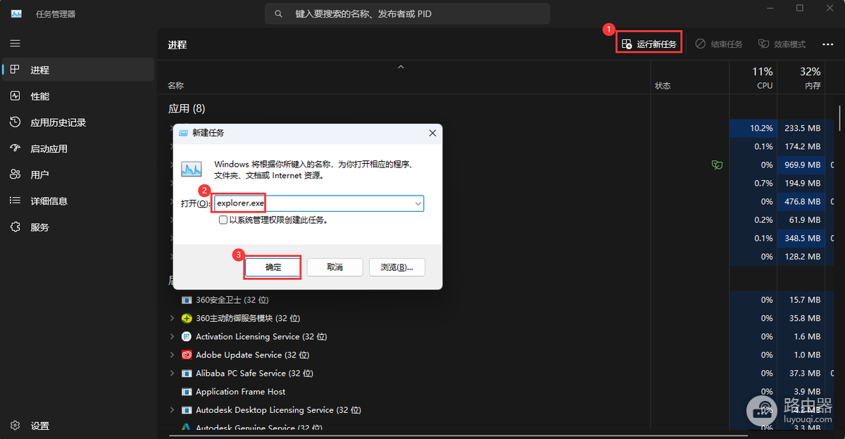845x439 pixels.
Task: Focus the search box for name or PID
Action: coord(407,13)
